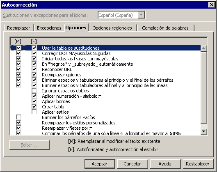Image resolution: width=217 pixels, height=172 pixels.
Task: Click the options list scroll up arrow
Action: [204, 48]
